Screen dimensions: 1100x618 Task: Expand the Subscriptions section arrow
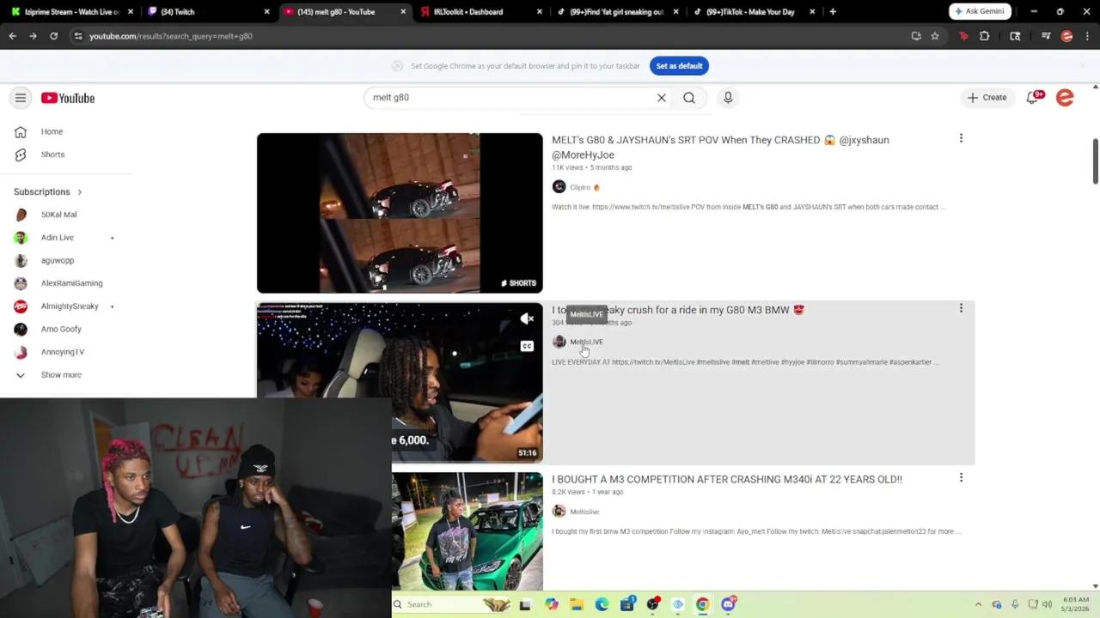tap(80, 192)
